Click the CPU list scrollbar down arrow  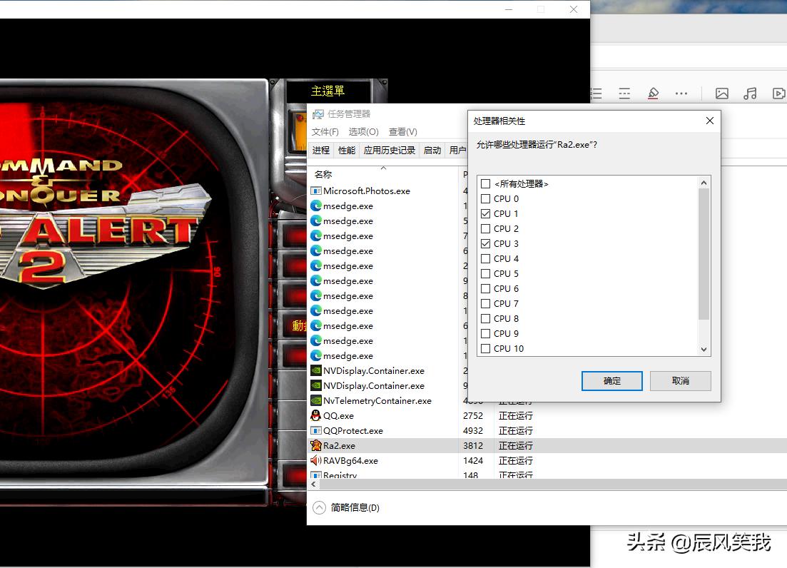pyautogui.click(x=704, y=349)
